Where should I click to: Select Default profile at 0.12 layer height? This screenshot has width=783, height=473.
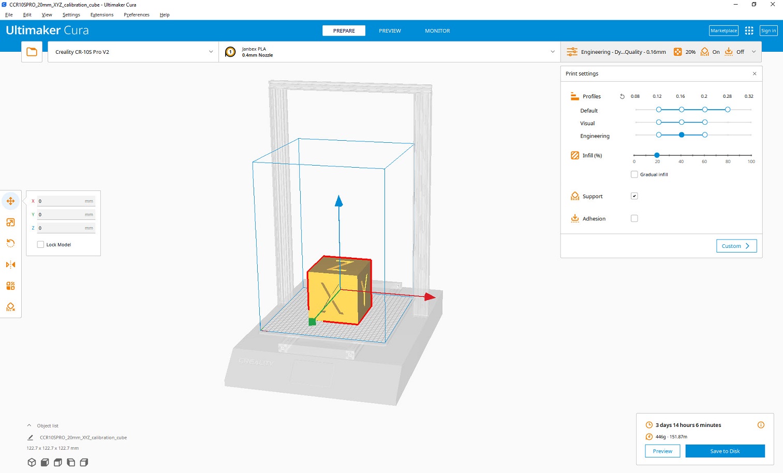[x=658, y=110]
